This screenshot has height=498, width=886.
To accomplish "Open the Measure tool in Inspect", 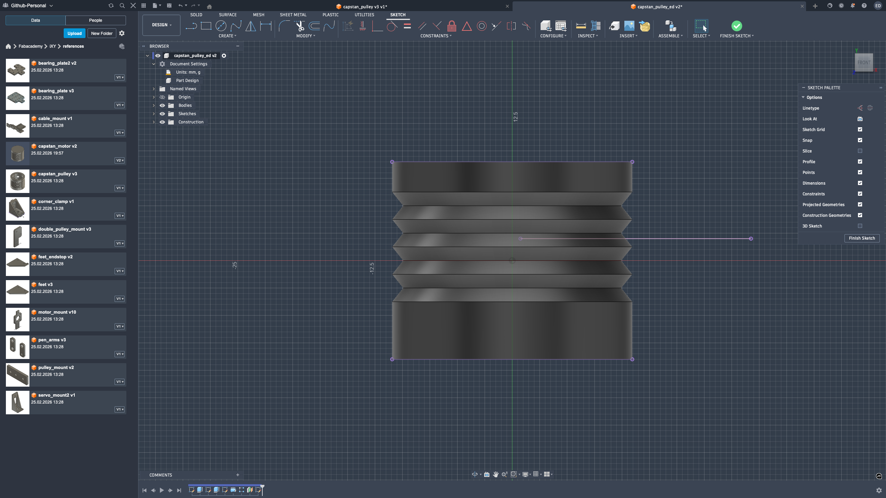I will [x=581, y=26].
